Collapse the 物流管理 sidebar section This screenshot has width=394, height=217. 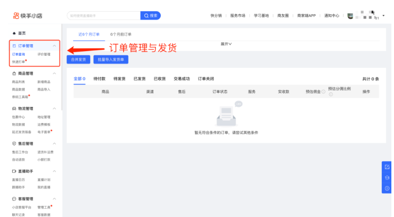click(x=55, y=108)
